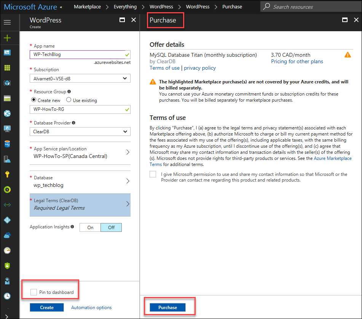Viewport: 362px width, 319px height.
Task: Check the Pin to dashboard checkbox
Action: click(x=34, y=292)
